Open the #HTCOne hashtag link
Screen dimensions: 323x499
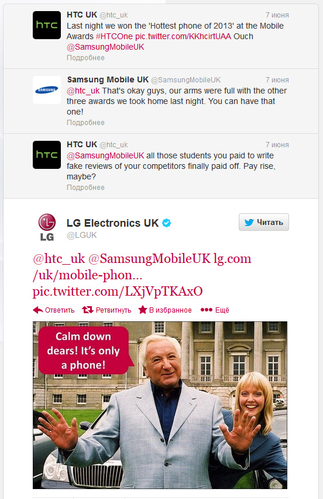tap(114, 36)
